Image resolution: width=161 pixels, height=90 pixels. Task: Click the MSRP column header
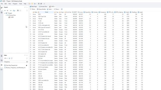74,12
